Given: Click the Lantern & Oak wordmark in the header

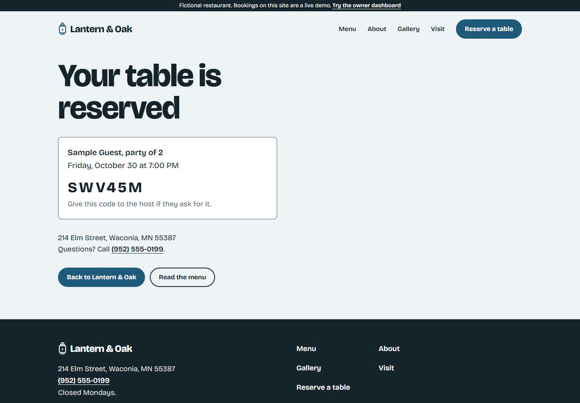Looking at the screenshot, I should pyautogui.click(x=101, y=29).
